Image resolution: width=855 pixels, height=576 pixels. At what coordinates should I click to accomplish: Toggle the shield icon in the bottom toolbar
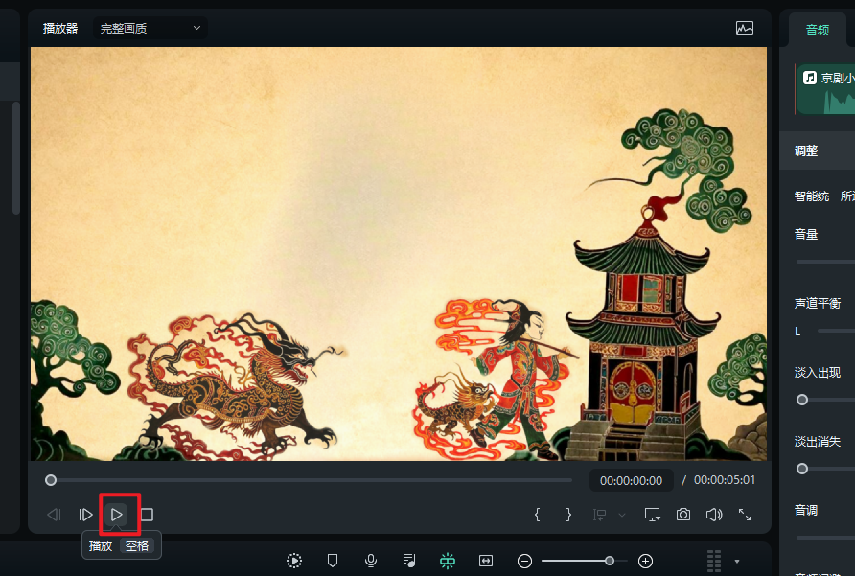333,561
